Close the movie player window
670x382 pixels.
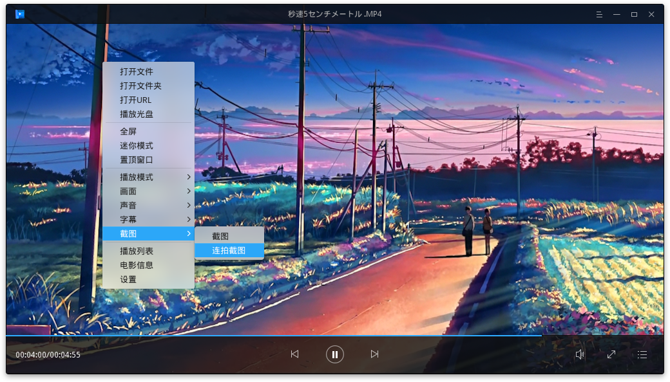(x=651, y=15)
